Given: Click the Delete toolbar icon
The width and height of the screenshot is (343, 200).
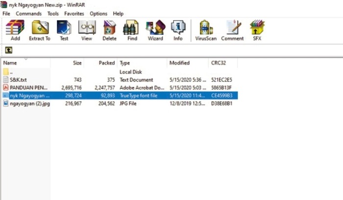Looking at the screenshot, I should tap(109, 30).
